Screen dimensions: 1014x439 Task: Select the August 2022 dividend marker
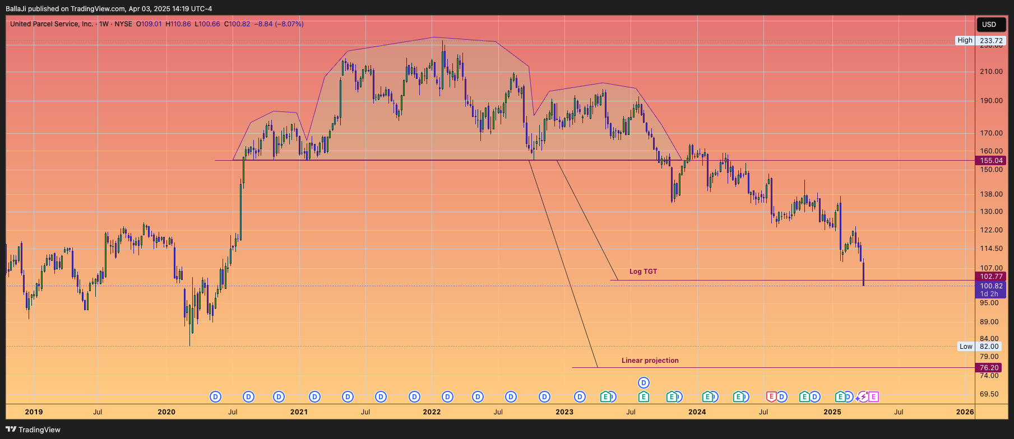click(511, 397)
